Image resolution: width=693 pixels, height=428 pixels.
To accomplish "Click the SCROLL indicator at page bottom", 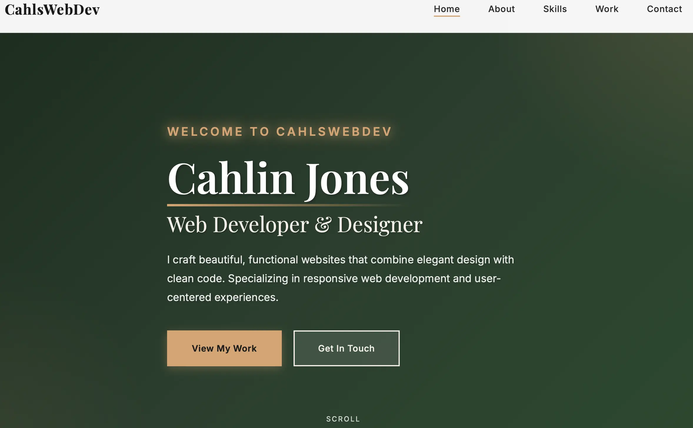I will tap(343, 419).
